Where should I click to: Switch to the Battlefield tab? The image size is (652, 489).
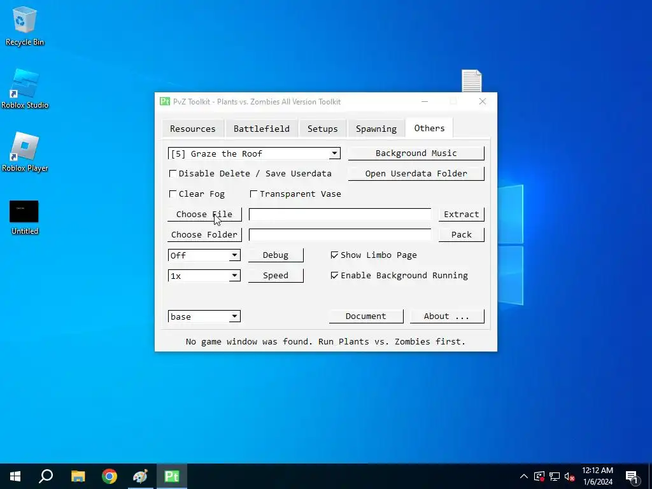tap(262, 129)
